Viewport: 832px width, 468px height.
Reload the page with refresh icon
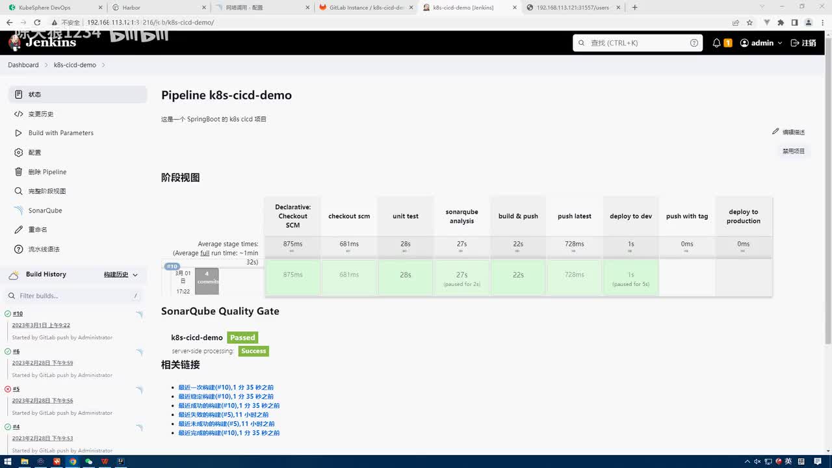[x=38, y=22]
